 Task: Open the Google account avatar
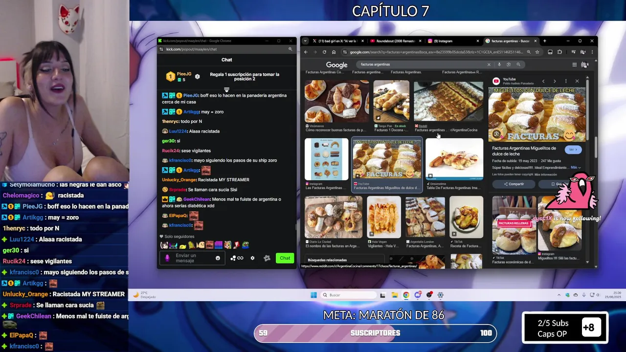(x=585, y=65)
